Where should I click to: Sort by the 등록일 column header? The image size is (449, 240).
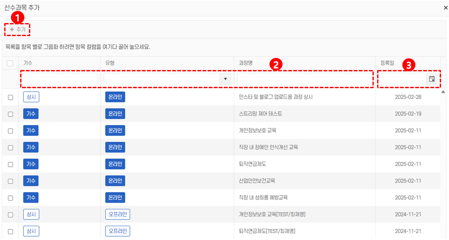(x=388, y=63)
